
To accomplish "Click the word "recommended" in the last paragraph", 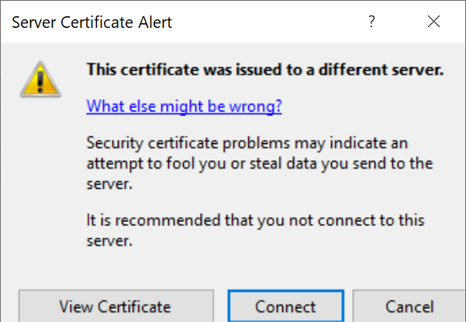I will tap(153, 221).
